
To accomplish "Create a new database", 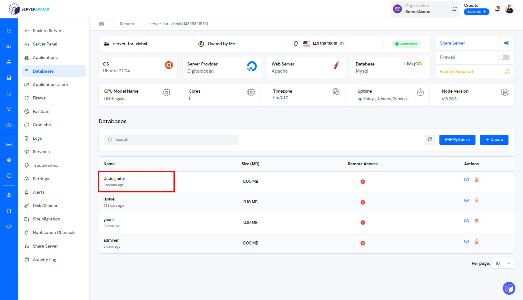I will (494, 140).
